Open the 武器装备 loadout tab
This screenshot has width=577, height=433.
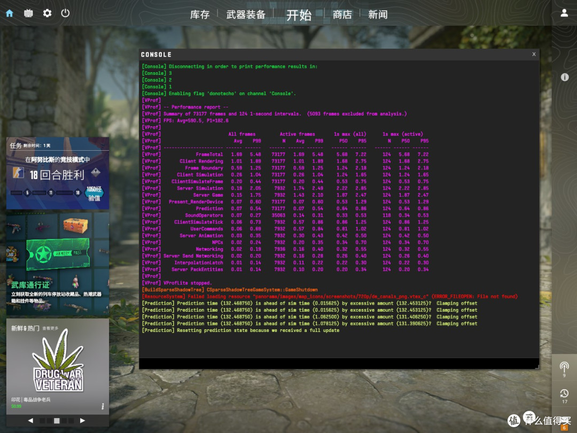pos(246,15)
